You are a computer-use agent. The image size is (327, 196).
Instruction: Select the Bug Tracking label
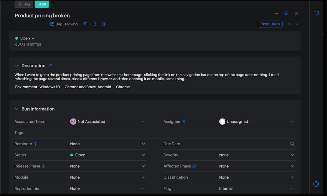64,24
